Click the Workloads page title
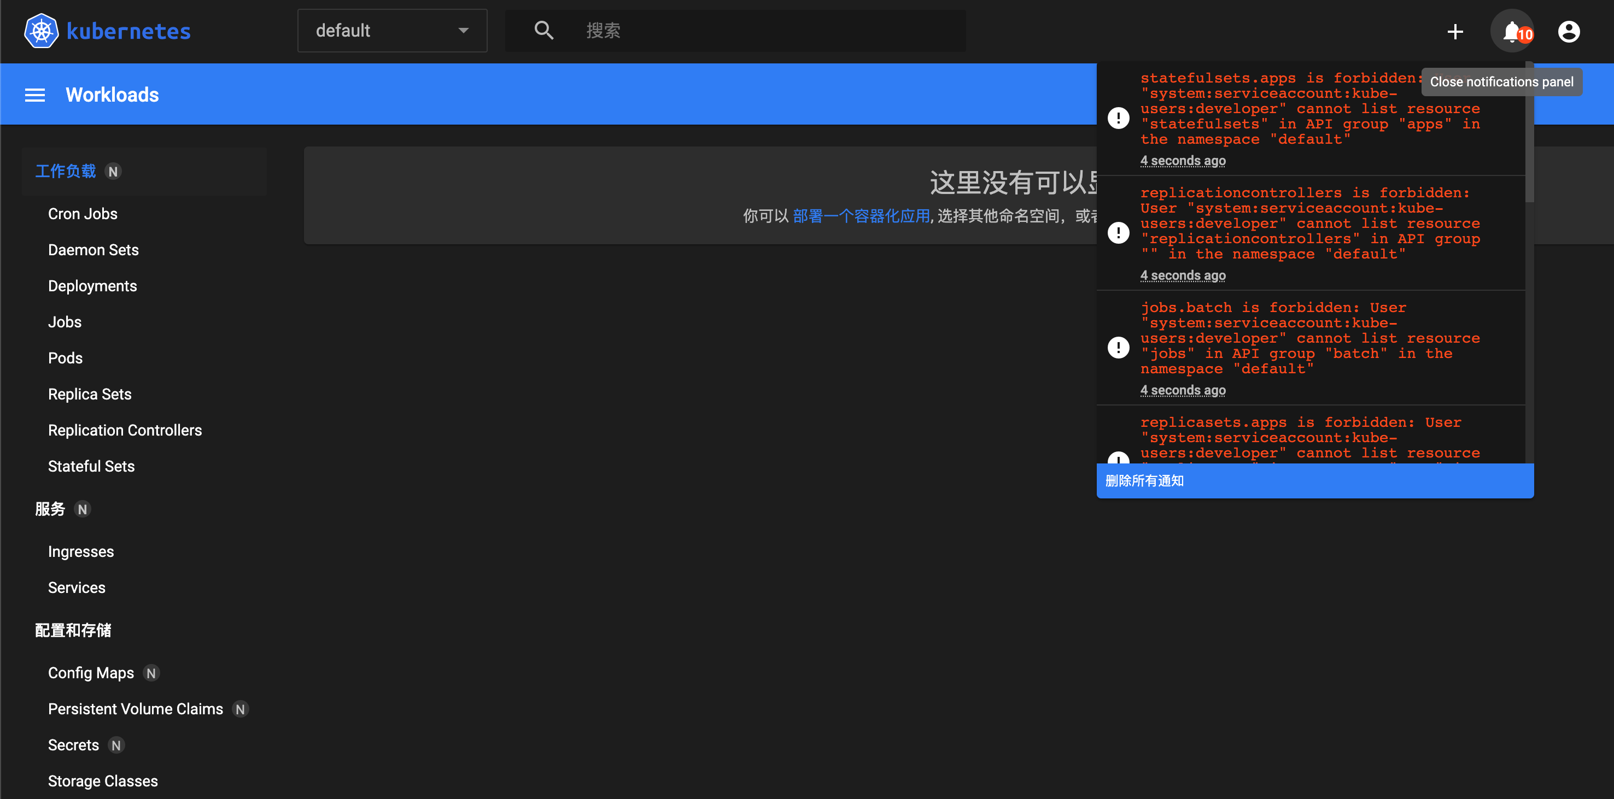The image size is (1614, 799). click(112, 95)
